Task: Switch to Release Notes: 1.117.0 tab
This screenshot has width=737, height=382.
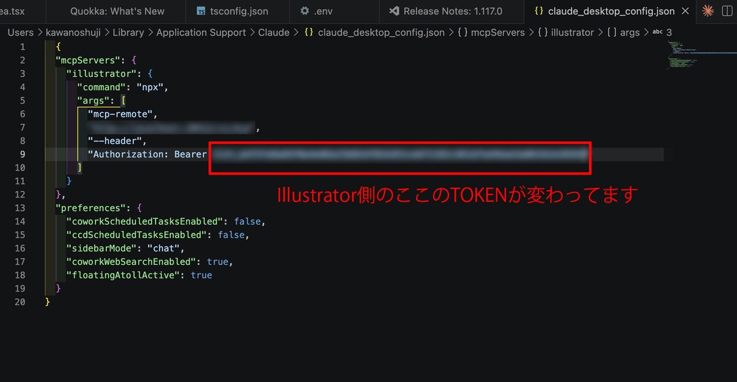Action: click(x=452, y=11)
